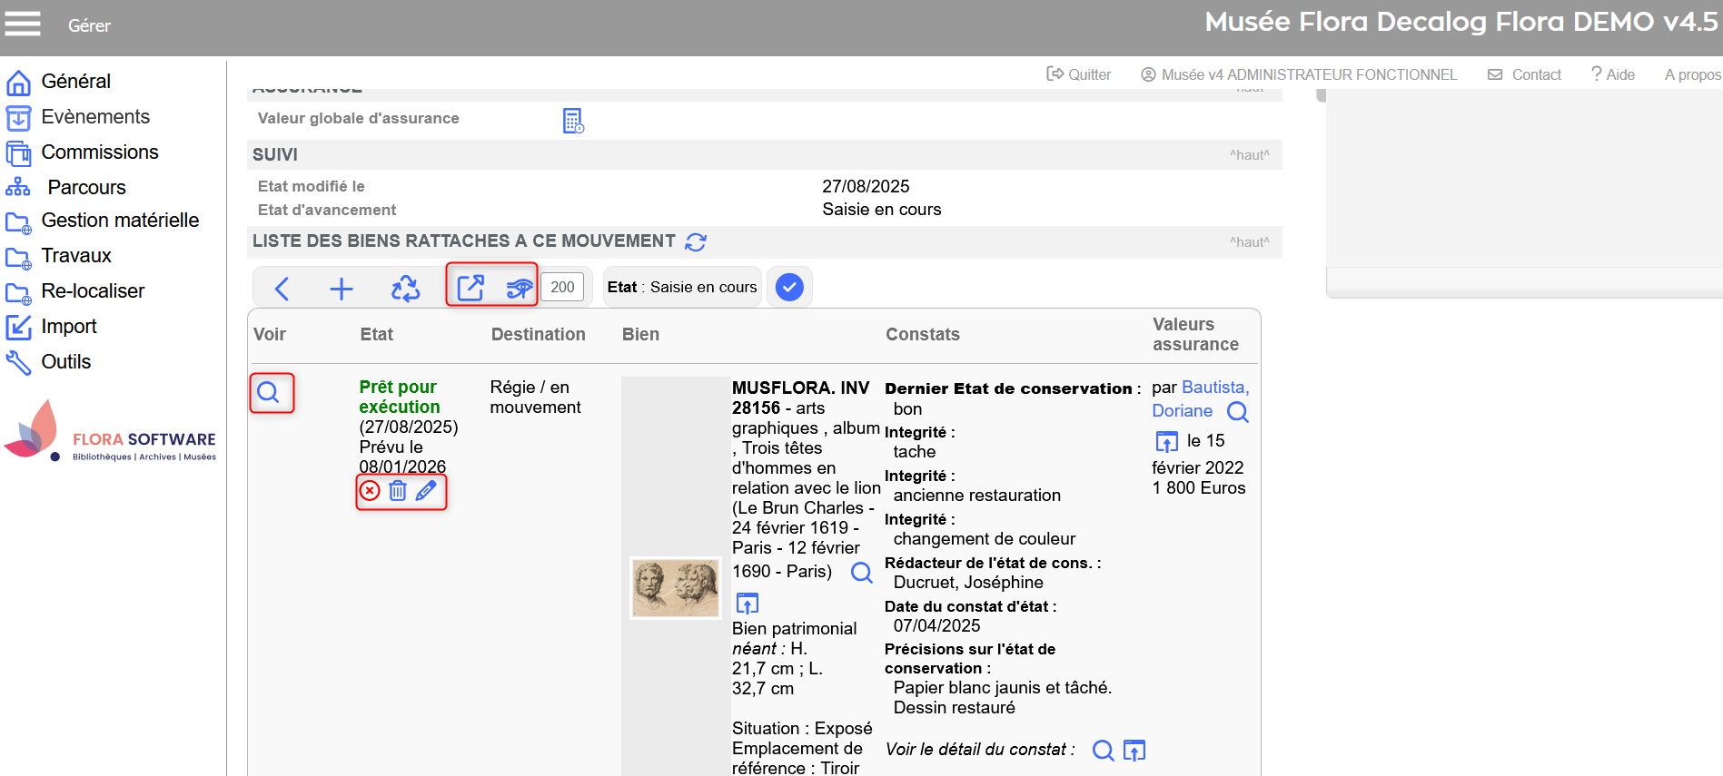This screenshot has width=1723, height=776.
Task: Jump to top via SUIVI haut link
Action: point(1249,155)
